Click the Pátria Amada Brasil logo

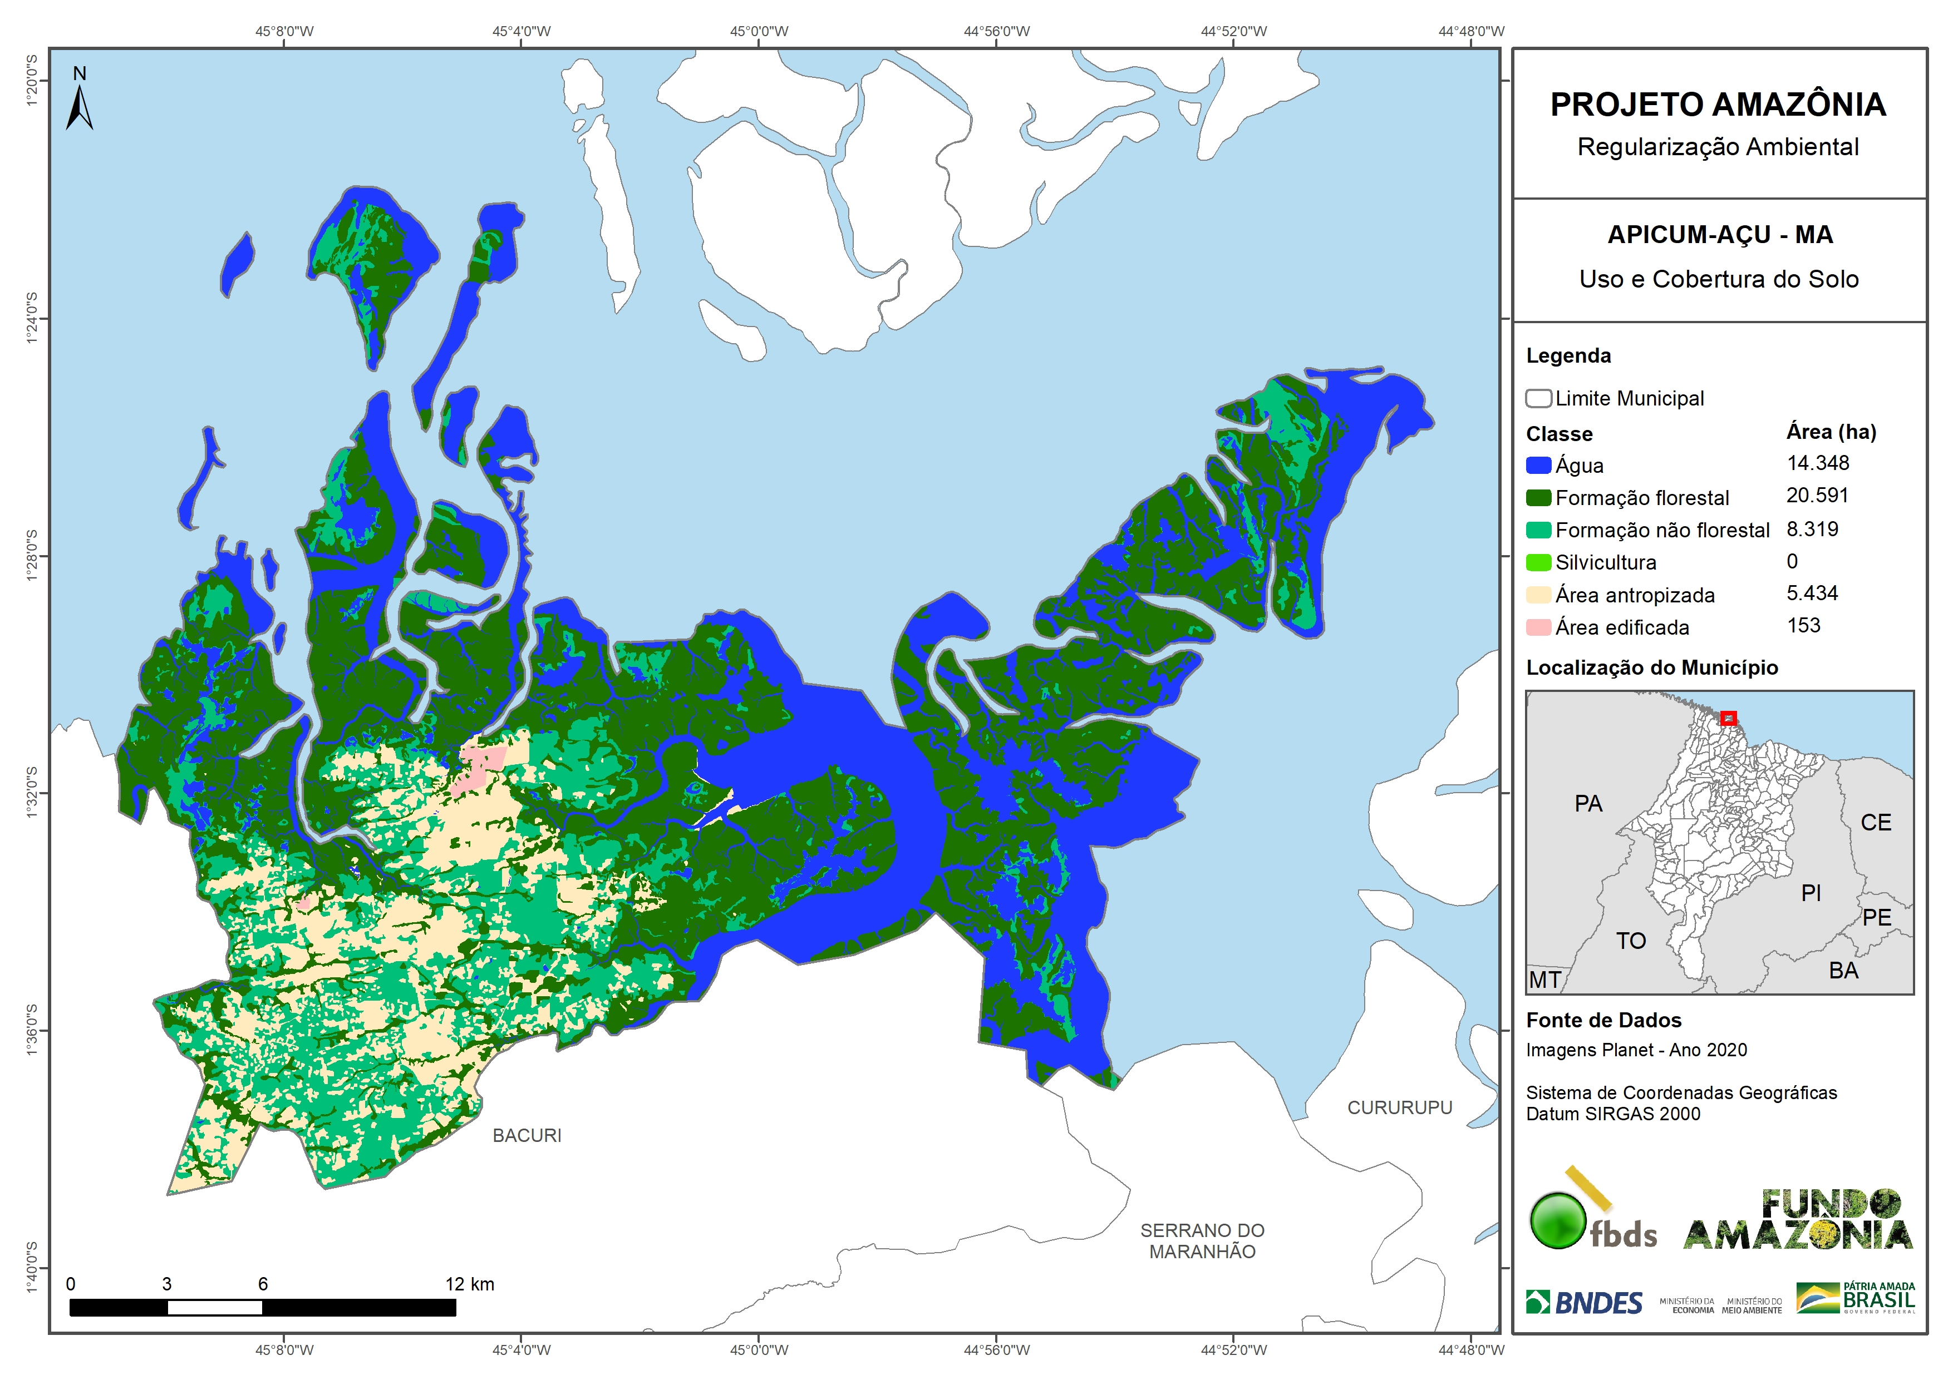[x=1856, y=1298]
